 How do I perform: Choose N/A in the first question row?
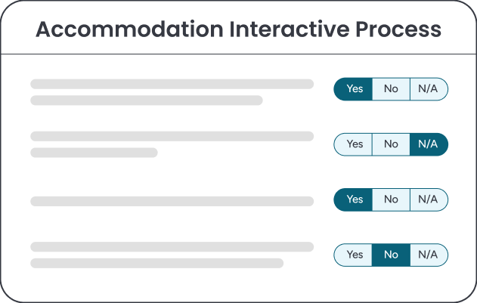(x=429, y=89)
